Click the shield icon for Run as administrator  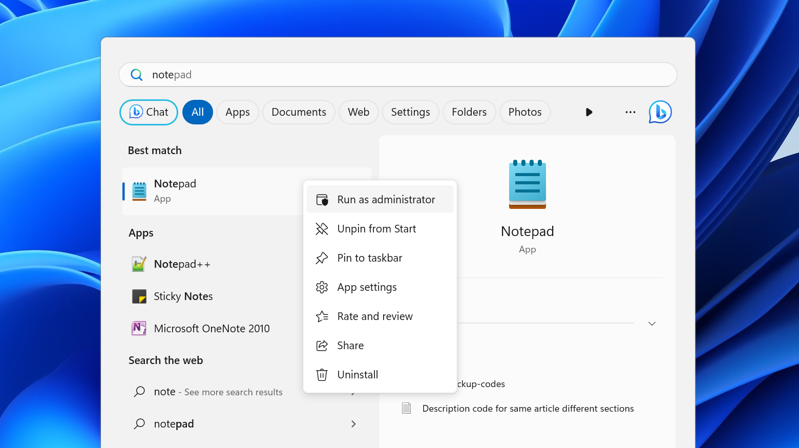coord(322,200)
